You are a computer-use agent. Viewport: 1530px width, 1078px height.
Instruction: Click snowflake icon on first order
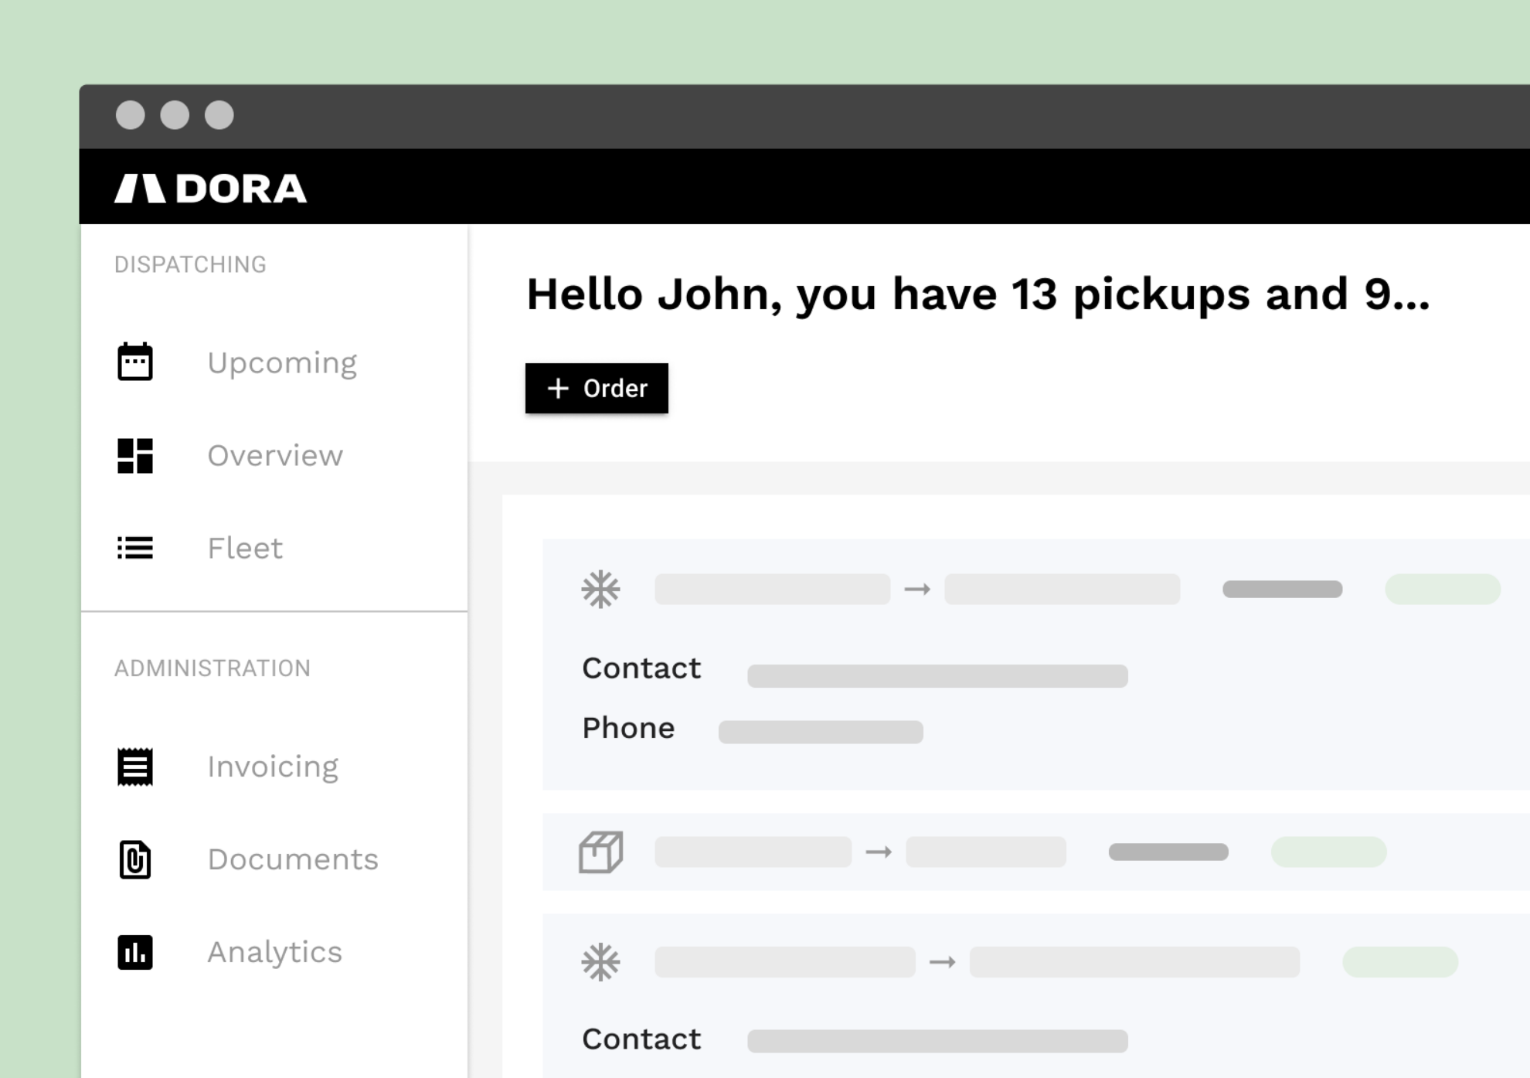point(600,590)
